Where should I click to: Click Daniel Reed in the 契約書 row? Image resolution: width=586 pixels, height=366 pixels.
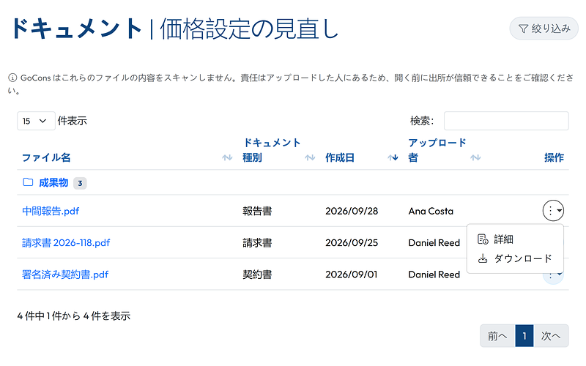pos(434,274)
